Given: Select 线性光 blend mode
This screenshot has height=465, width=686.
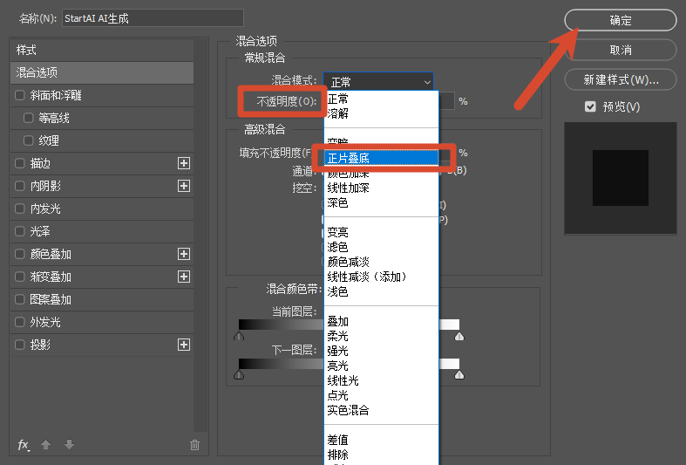Looking at the screenshot, I should [381, 380].
